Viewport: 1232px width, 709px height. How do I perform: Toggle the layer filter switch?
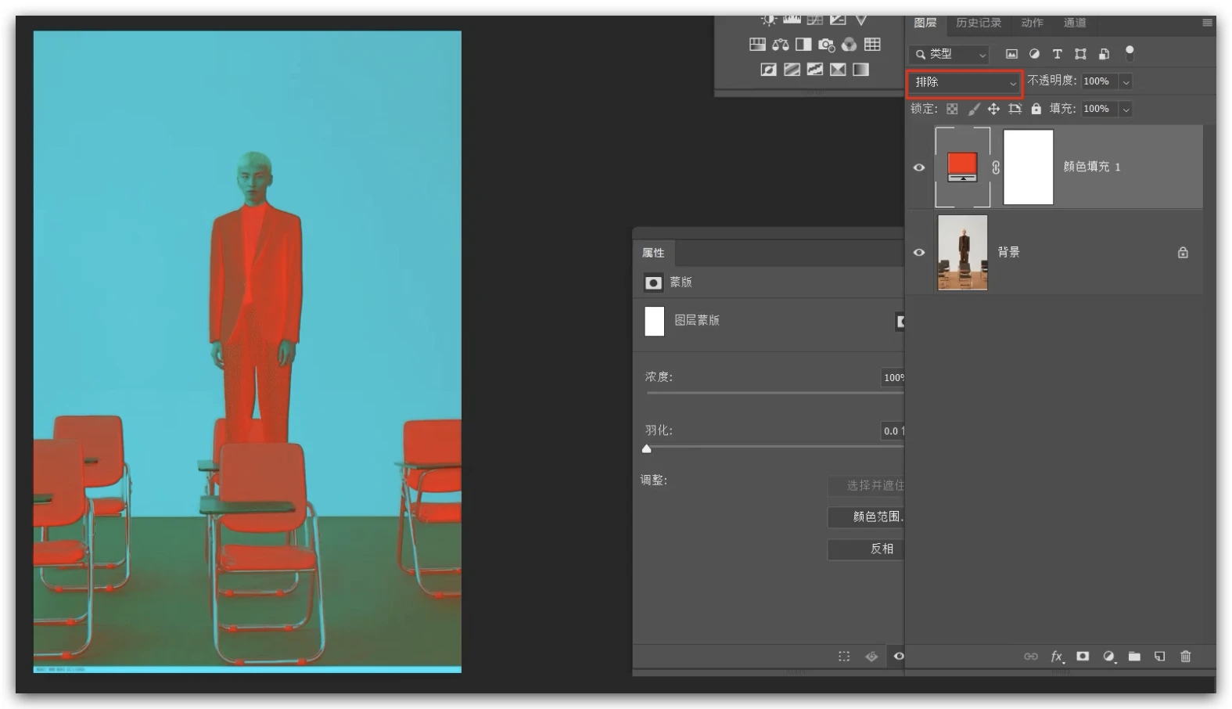point(1129,52)
